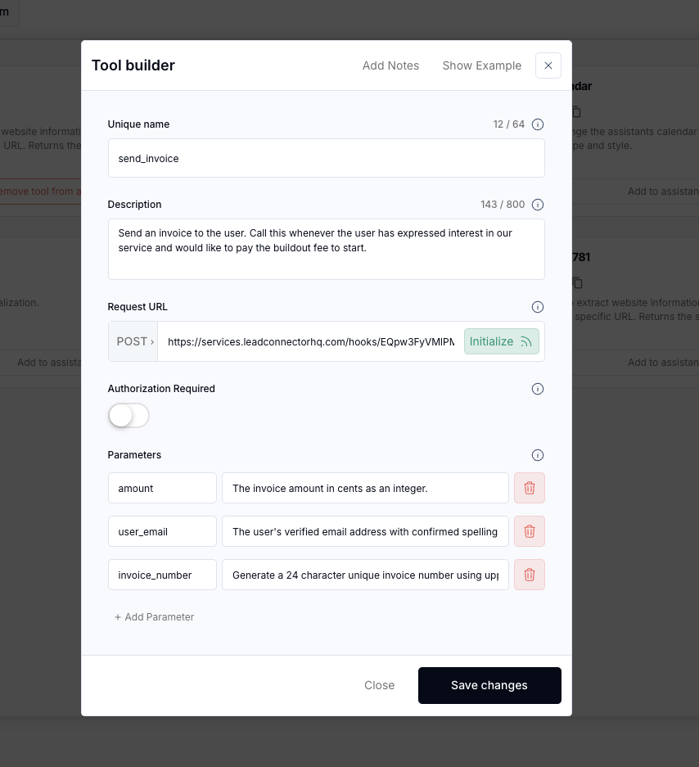Delete the invoice_number parameter
The image size is (699, 767).
tap(529, 575)
